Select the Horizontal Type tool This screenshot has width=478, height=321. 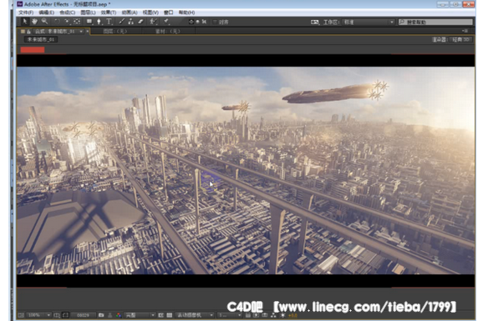[109, 22]
